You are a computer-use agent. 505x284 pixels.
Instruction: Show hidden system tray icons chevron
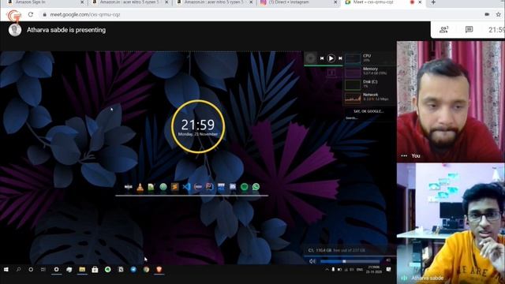tap(327, 270)
